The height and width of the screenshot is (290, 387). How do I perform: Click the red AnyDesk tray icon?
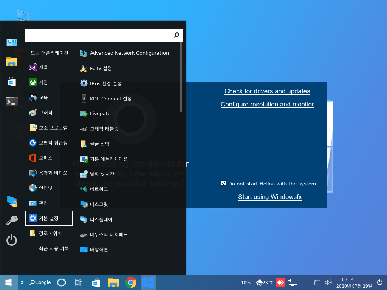pos(280,282)
